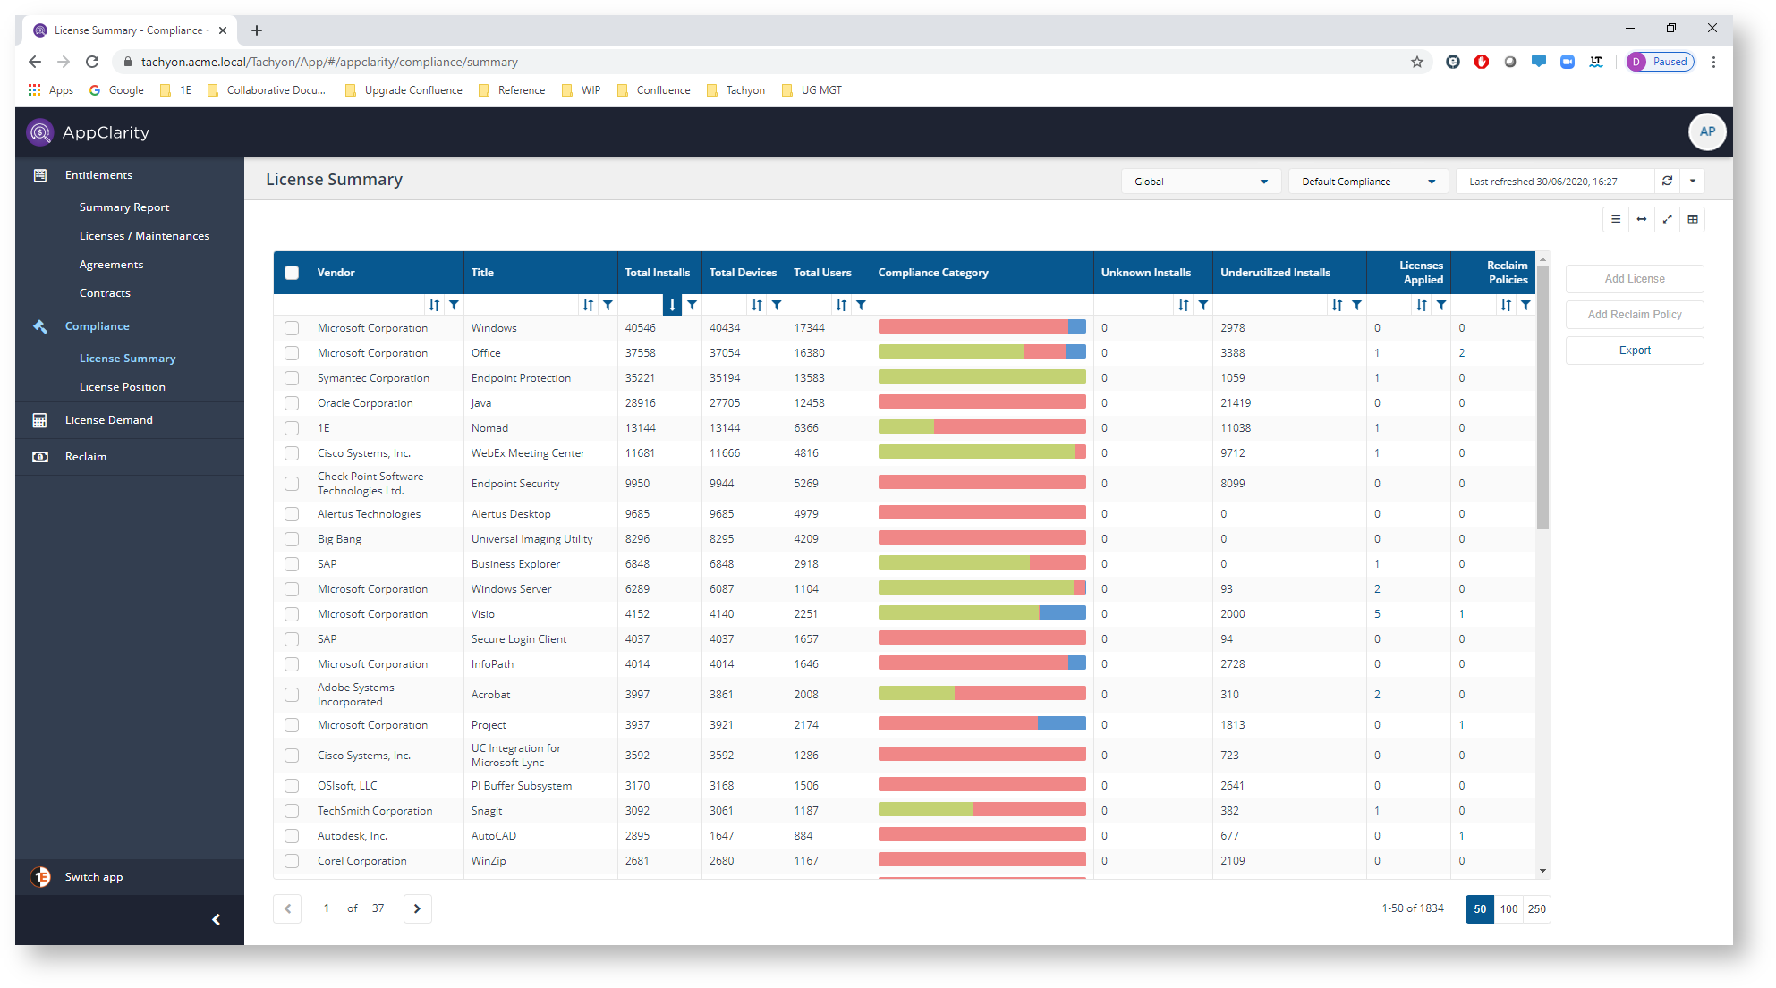Click the Acrobat compliance category bar
This screenshot has width=1776, height=988.
(981, 694)
